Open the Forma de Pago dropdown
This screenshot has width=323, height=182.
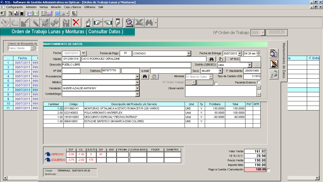tap(189, 53)
